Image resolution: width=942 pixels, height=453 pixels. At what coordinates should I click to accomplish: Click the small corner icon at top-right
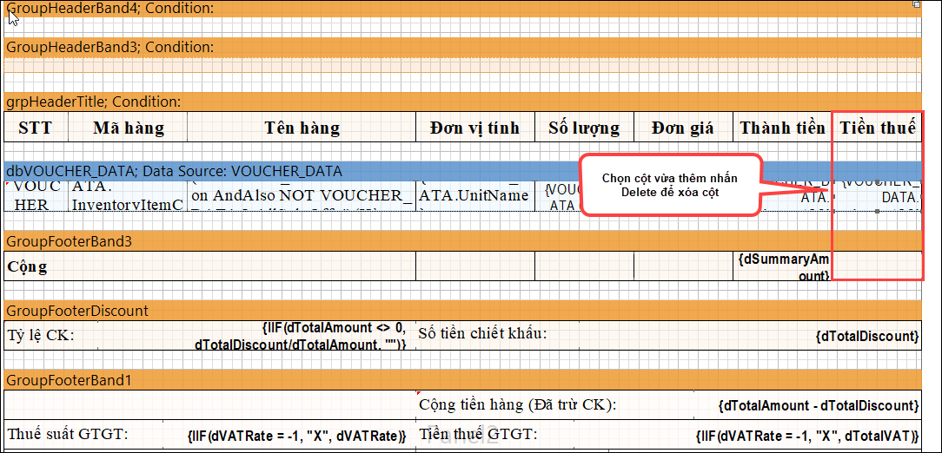[916, 4]
